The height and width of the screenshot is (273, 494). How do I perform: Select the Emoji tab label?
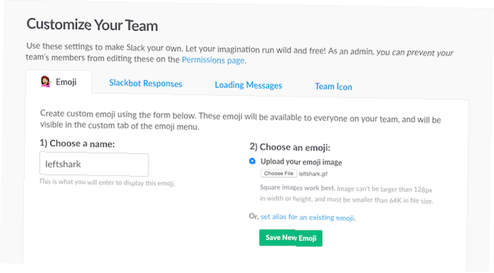coord(66,82)
